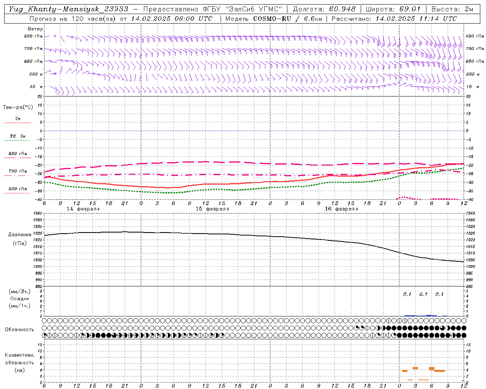Click the 14 февраля date label

tap(83, 209)
